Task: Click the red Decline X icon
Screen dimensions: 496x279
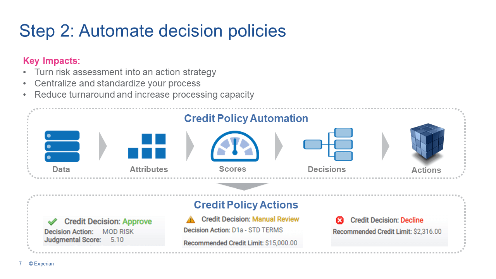Action: pyautogui.click(x=339, y=220)
